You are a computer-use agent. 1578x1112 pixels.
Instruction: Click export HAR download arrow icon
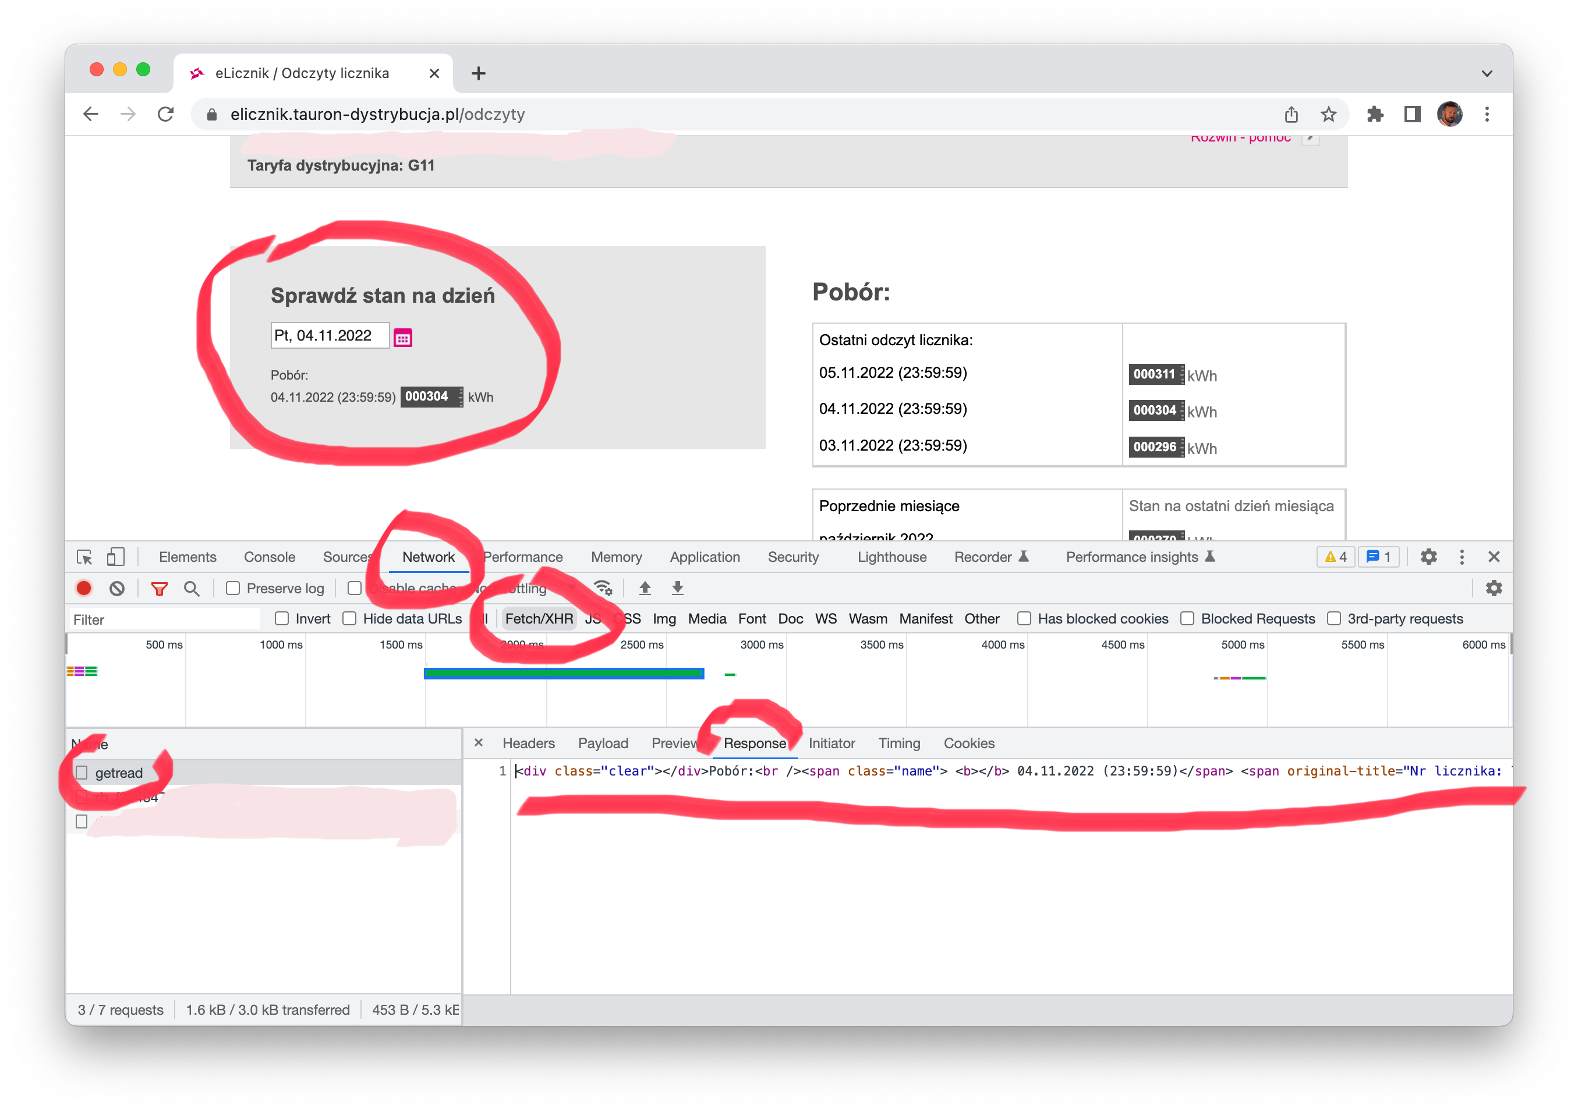click(677, 588)
